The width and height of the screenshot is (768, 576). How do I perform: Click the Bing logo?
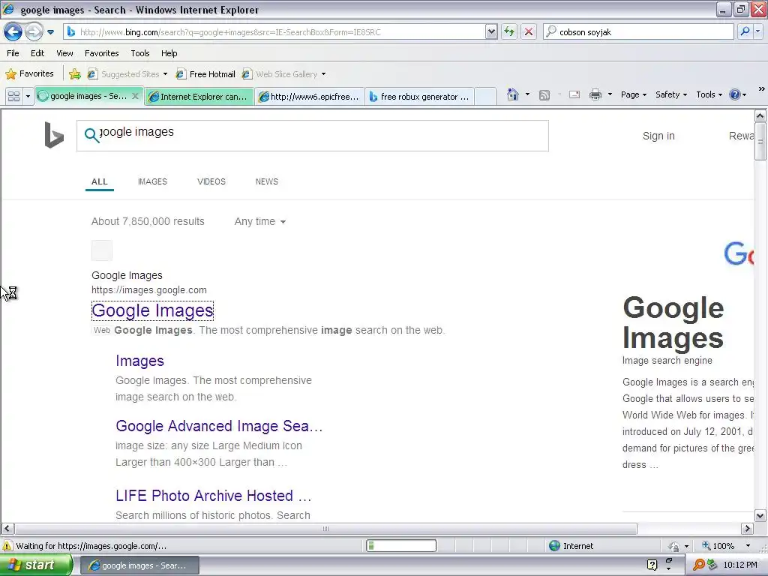(54, 135)
